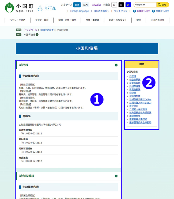Open 健康福祉課 in the sidebar
This screenshot has width=174, height=199.
(135, 96)
